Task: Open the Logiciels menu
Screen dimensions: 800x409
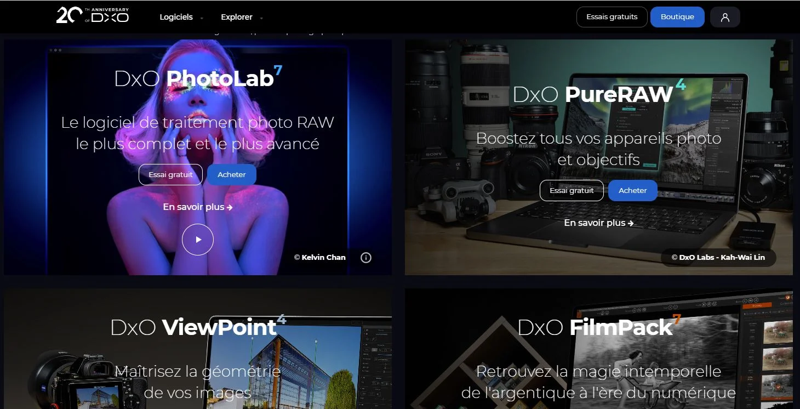Action: (x=176, y=17)
